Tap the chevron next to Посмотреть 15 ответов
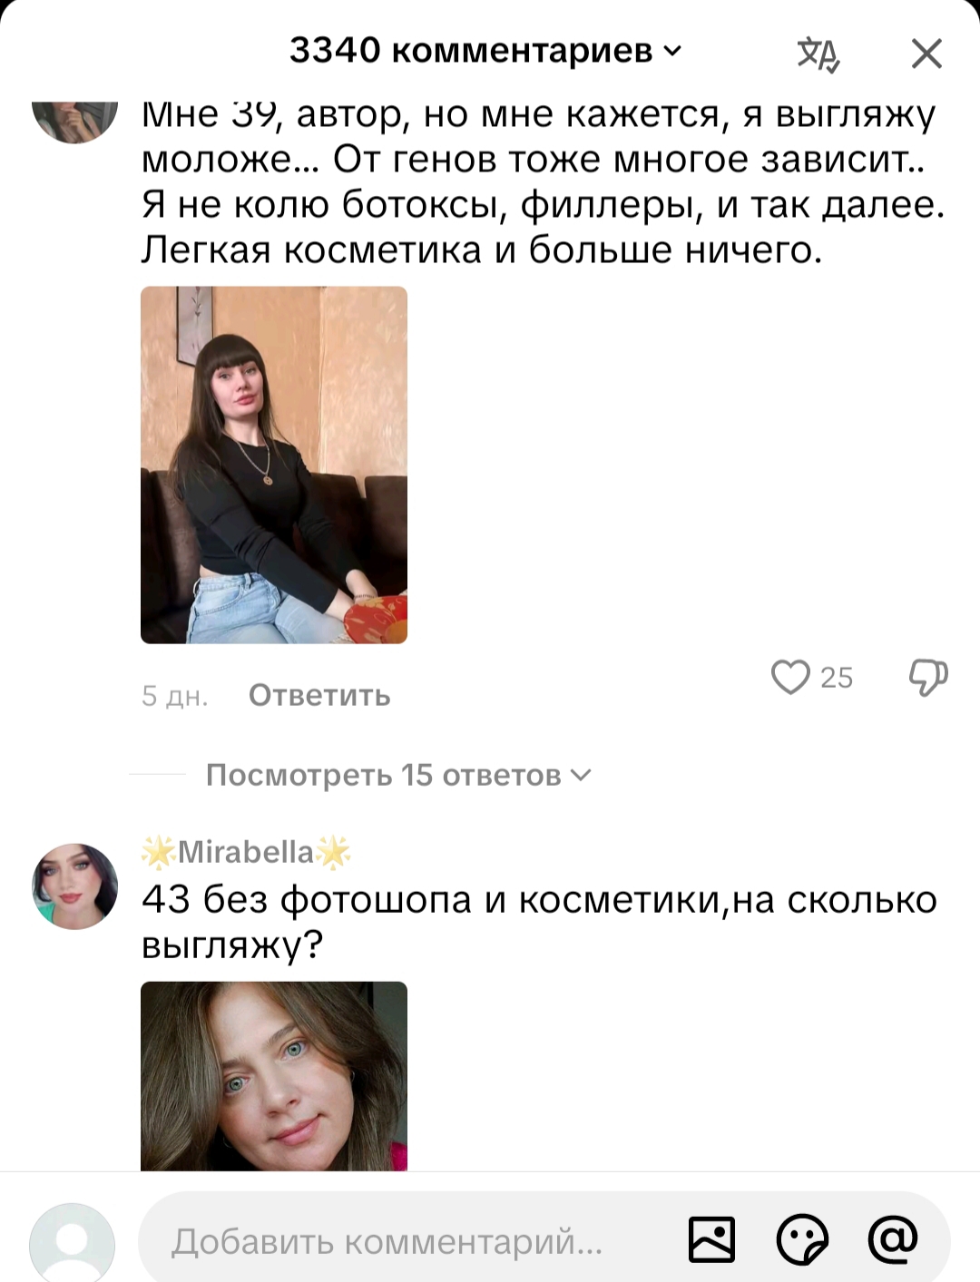Image resolution: width=980 pixels, height=1282 pixels. (581, 775)
